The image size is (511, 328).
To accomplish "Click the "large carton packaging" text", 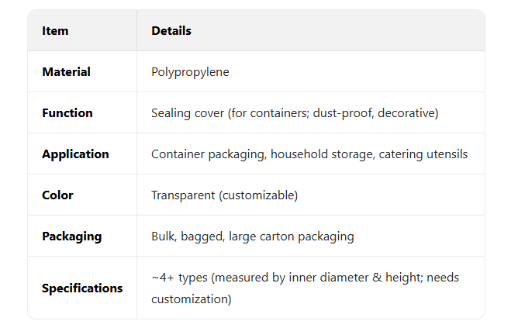I will pos(291,237).
